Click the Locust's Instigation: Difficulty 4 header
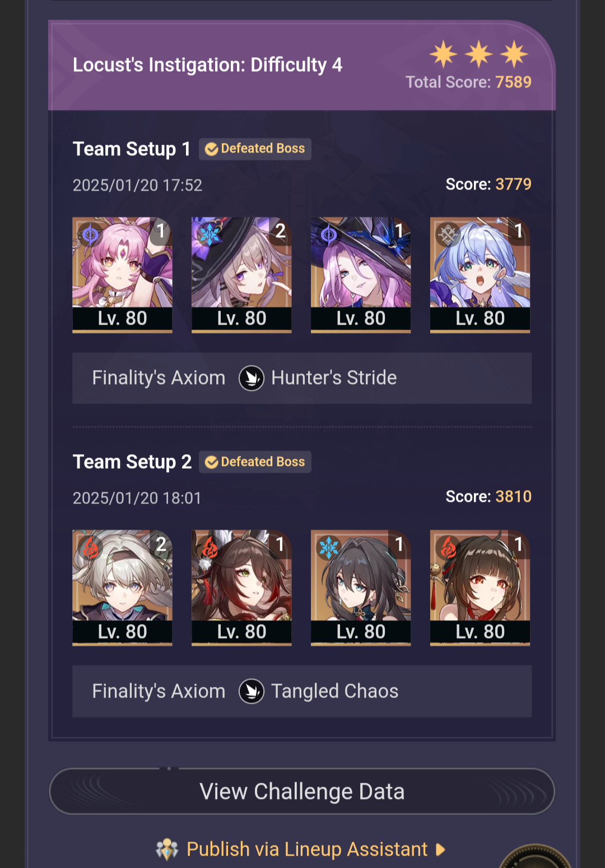Screen dimensions: 605x868 click(207, 65)
